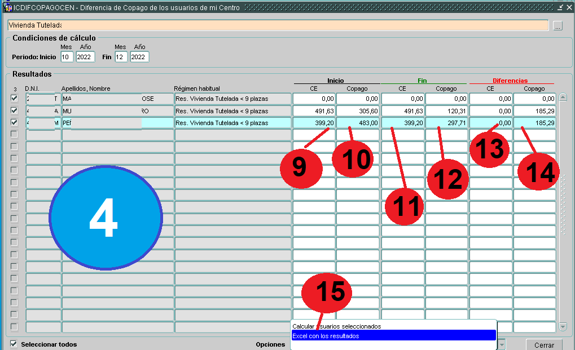Select 'Excel con los resultados' option
This screenshot has width=575, height=350.
coord(393,336)
